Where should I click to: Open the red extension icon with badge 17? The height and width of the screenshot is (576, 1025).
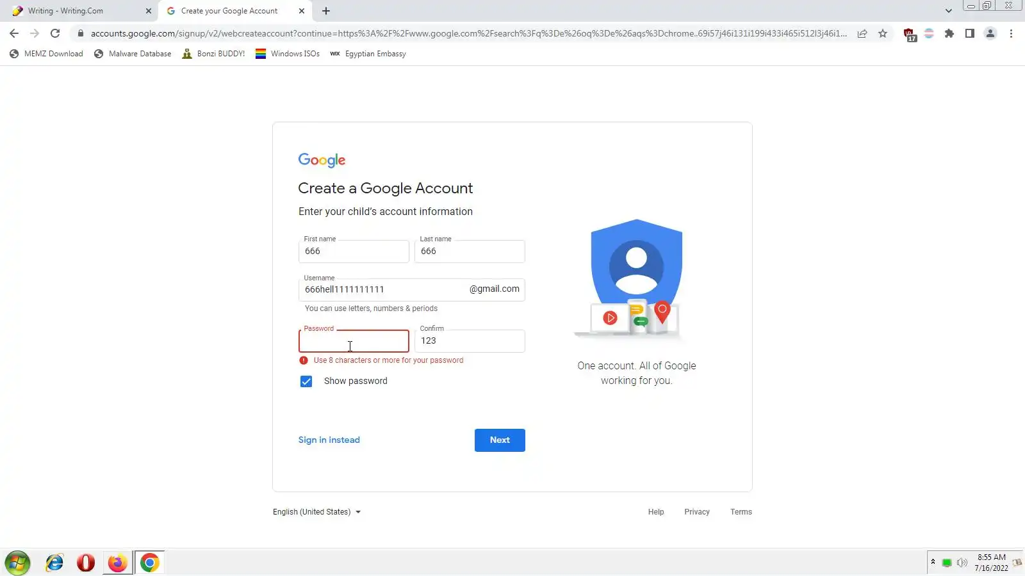pyautogui.click(x=909, y=34)
